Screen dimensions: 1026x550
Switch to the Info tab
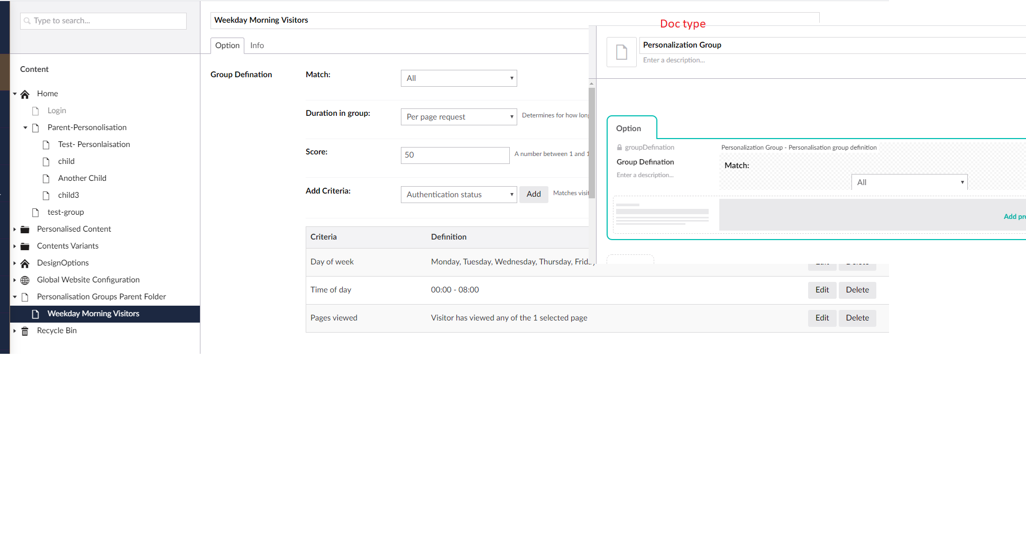[x=257, y=45]
